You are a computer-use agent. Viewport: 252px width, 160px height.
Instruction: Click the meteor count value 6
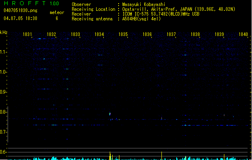tap(57, 18)
